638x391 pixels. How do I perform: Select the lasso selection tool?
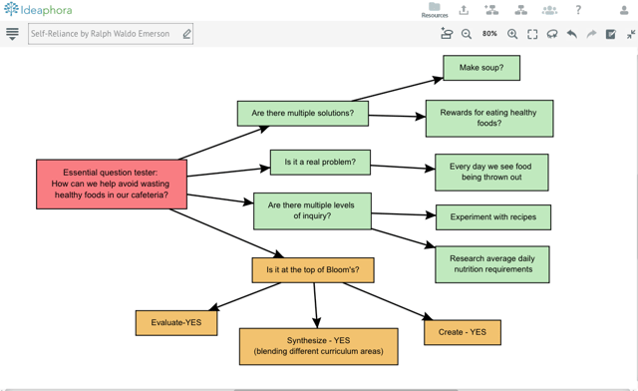[x=552, y=34]
